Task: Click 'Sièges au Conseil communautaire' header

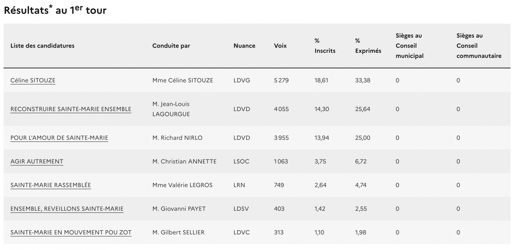Action: coord(479,46)
